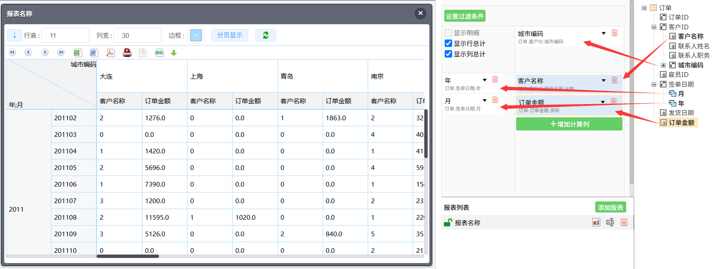Select 联系人姓名 in the field tree
The width and height of the screenshot is (724, 269).
tap(693, 46)
